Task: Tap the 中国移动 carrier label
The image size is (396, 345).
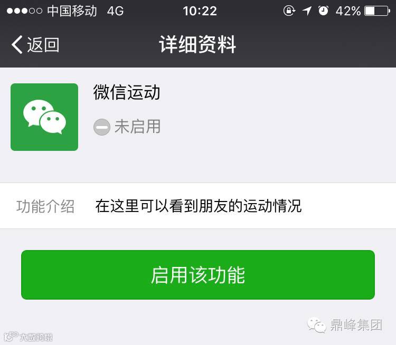Action: [72, 11]
